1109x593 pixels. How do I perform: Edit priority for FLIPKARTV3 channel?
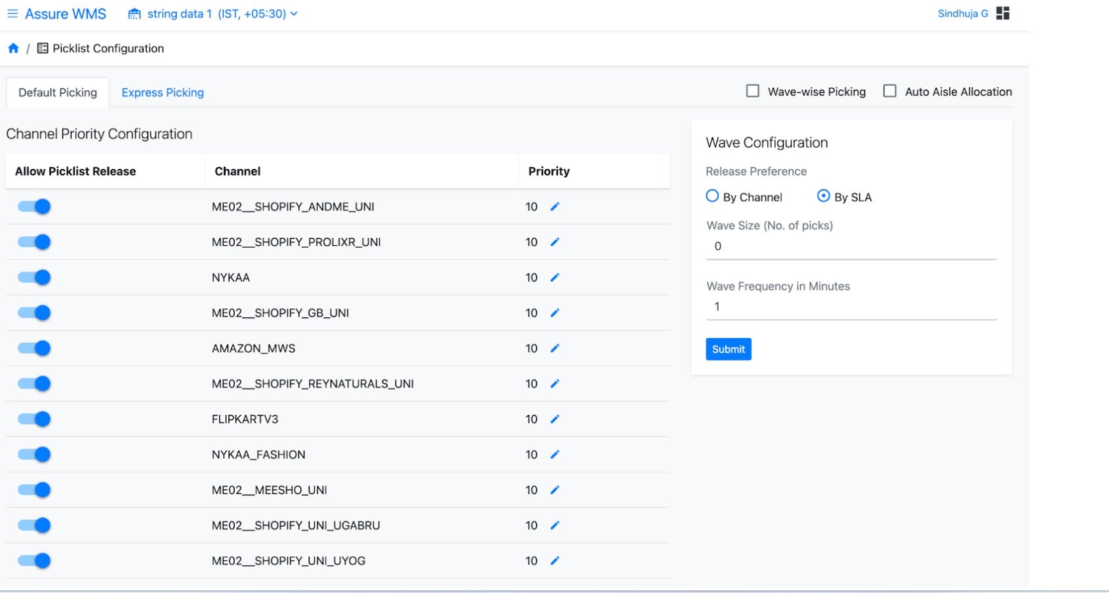point(555,419)
